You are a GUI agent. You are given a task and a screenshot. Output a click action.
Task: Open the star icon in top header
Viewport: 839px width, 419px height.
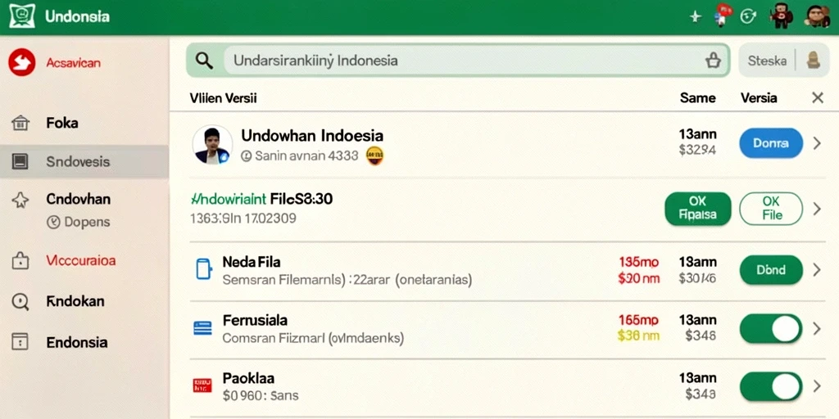pos(695,17)
